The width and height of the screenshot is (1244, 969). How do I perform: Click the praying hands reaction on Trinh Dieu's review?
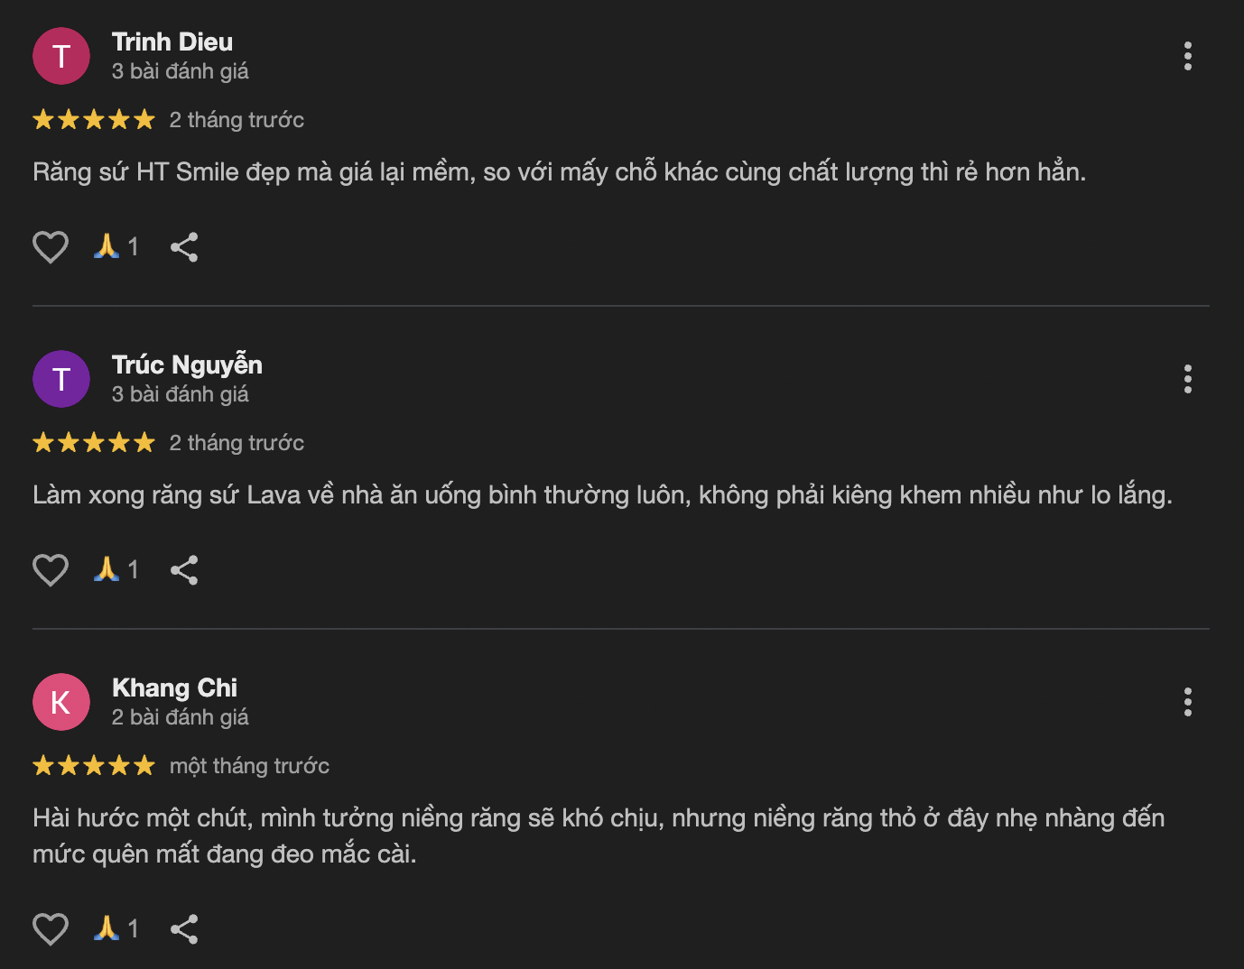coord(108,246)
